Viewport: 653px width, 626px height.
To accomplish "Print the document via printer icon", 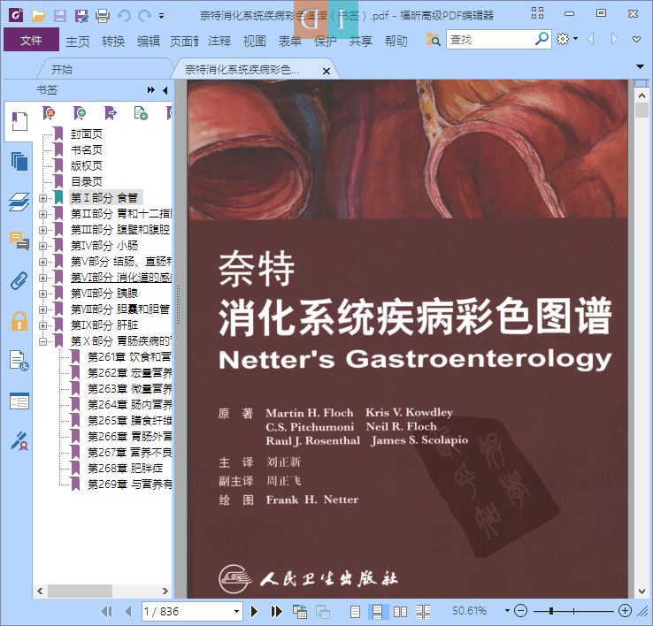I will coord(103,16).
